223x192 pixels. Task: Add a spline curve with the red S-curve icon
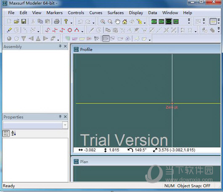[x=48, y=30]
